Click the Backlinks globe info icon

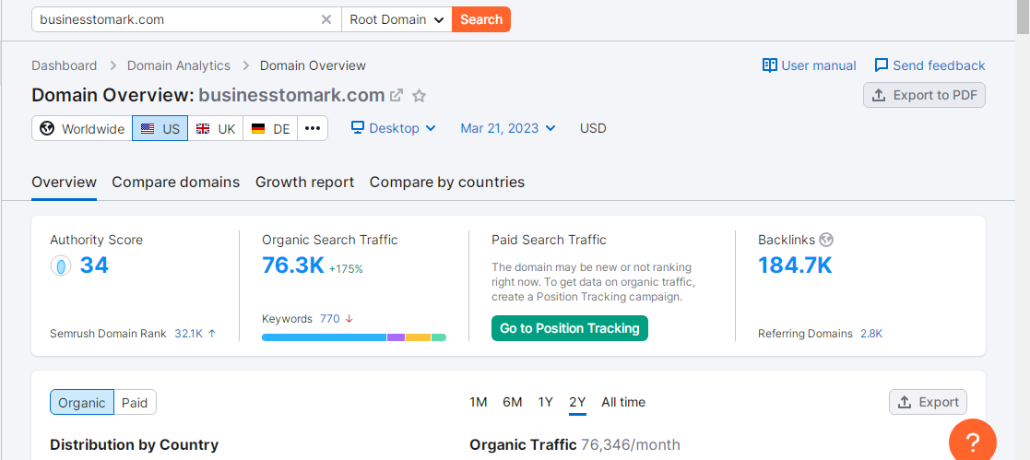pyautogui.click(x=826, y=240)
